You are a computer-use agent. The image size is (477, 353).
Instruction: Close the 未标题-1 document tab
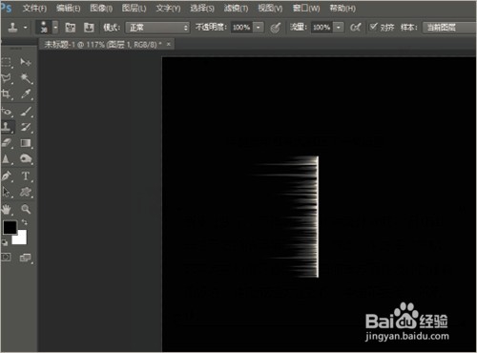tap(169, 45)
